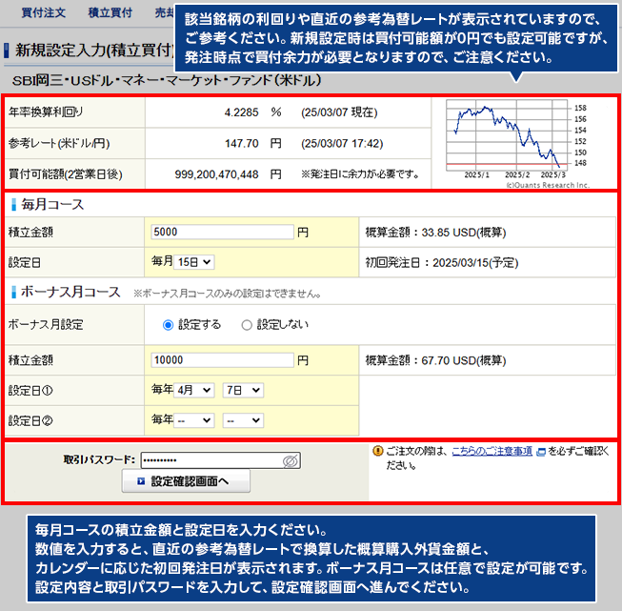
Task: Click the fund name SBI岡三・USドル・マネー text
Action: pos(167,81)
